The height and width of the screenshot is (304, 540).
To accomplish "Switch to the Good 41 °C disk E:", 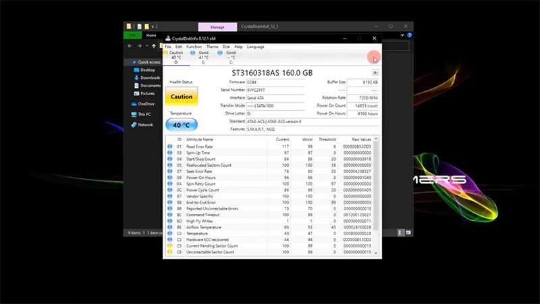I will coord(203,57).
